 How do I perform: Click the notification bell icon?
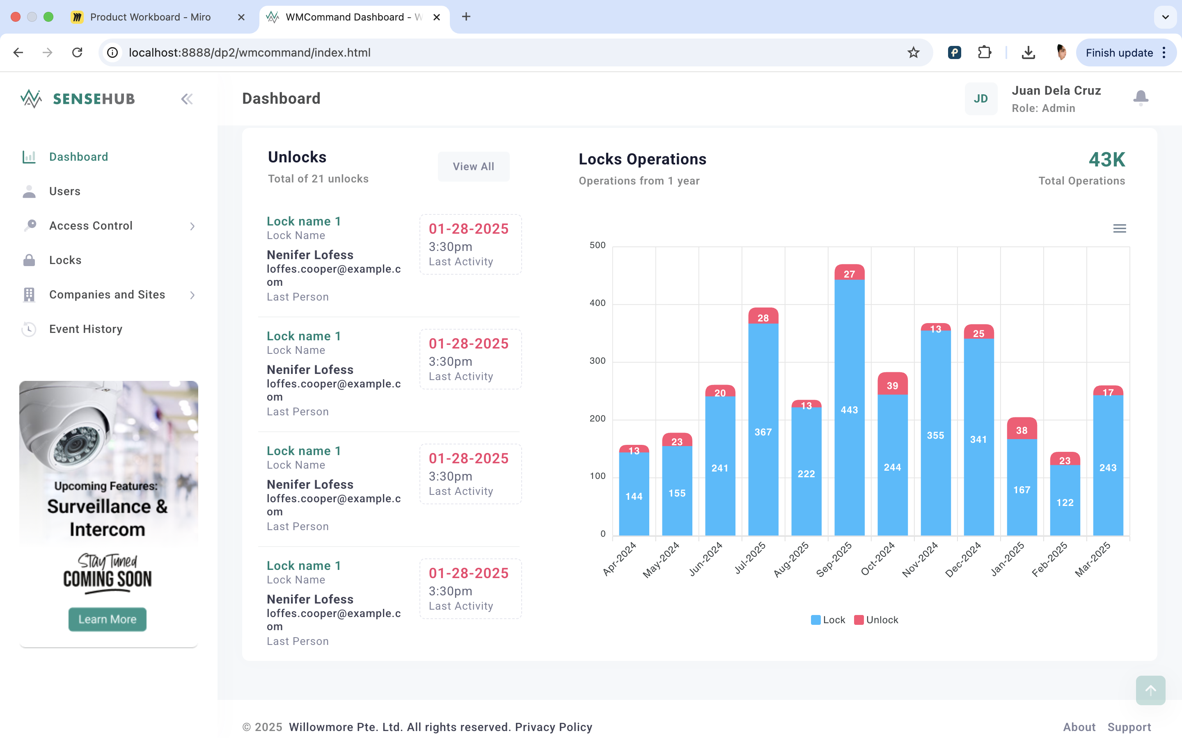pyautogui.click(x=1141, y=98)
